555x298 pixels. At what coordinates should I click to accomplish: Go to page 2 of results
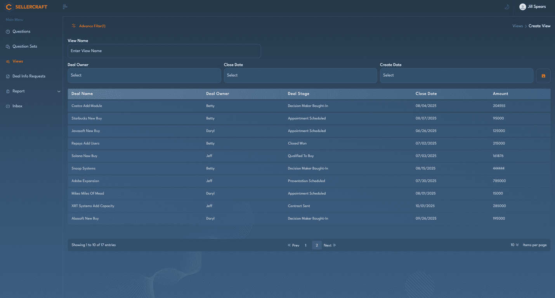(317, 245)
